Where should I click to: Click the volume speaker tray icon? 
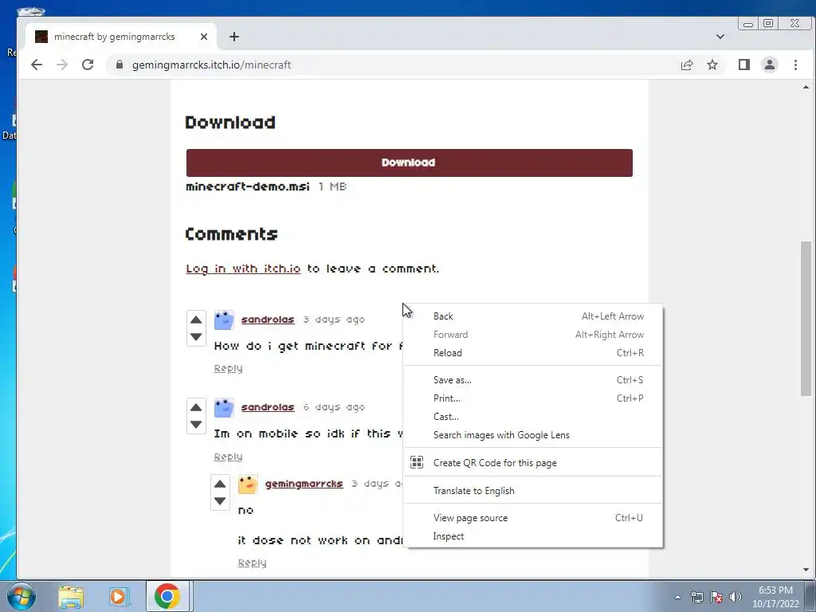pos(736,597)
